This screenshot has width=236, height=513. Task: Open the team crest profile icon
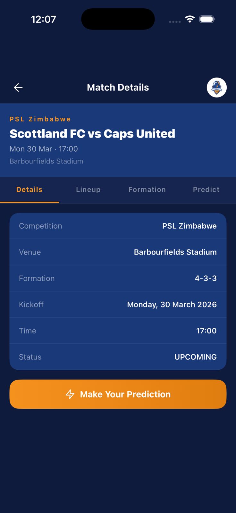(x=217, y=88)
